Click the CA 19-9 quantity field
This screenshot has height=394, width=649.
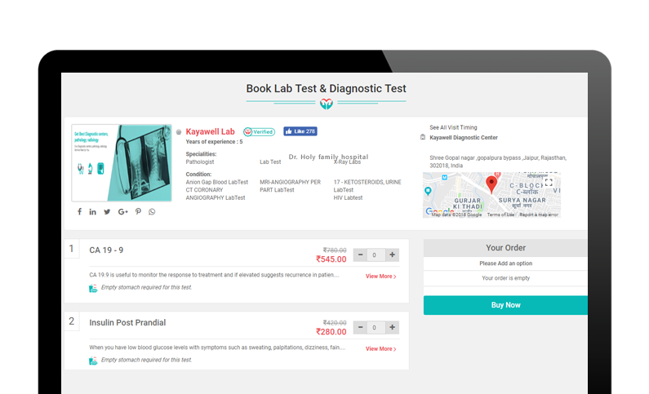(x=376, y=255)
